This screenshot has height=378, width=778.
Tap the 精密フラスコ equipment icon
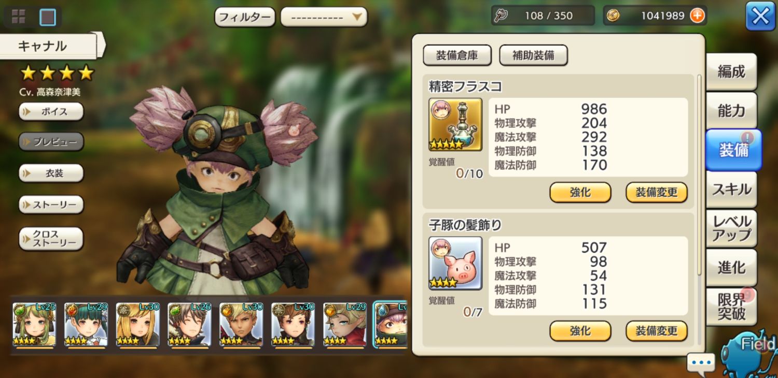tap(455, 124)
